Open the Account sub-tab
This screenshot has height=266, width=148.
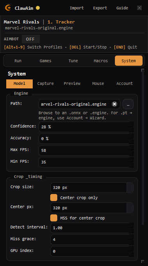pyautogui.click(x=125, y=84)
